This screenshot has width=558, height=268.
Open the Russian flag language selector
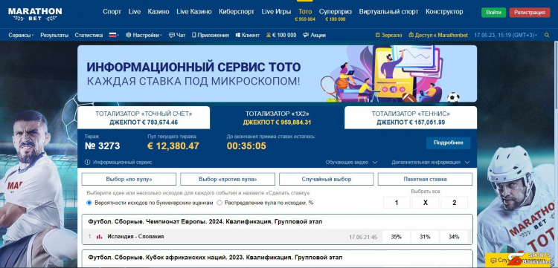point(114,35)
